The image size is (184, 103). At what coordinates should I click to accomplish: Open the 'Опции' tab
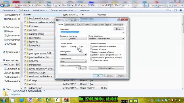(x=80, y=25)
